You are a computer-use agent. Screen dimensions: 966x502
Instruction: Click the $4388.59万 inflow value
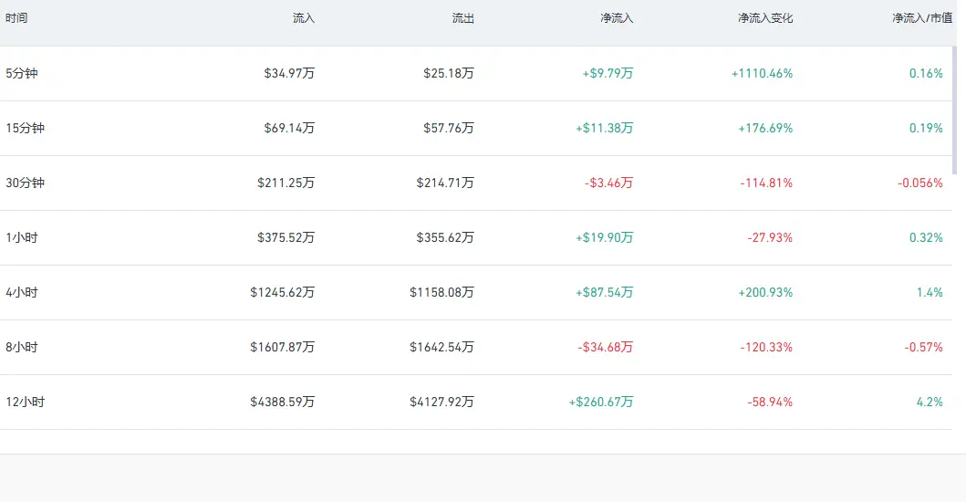pos(282,403)
